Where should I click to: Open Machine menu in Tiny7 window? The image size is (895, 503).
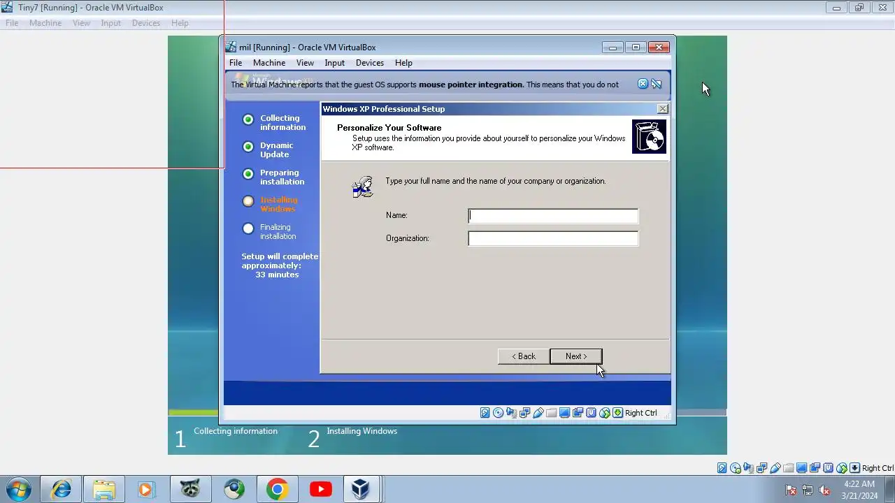pyautogui.click(x=45, y=23)
